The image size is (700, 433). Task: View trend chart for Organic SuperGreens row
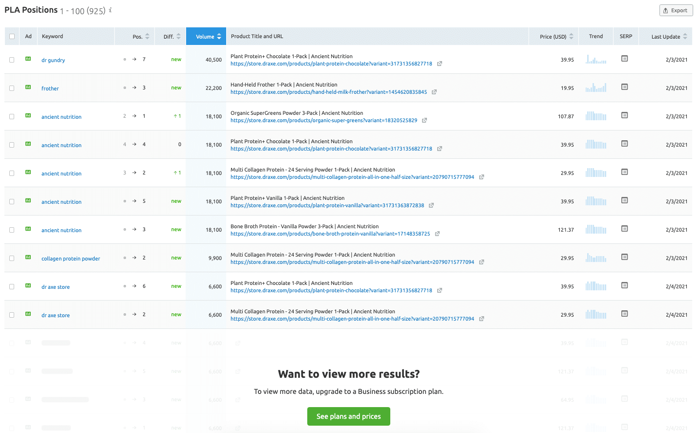pyautogui.click(x=596, y=116)
